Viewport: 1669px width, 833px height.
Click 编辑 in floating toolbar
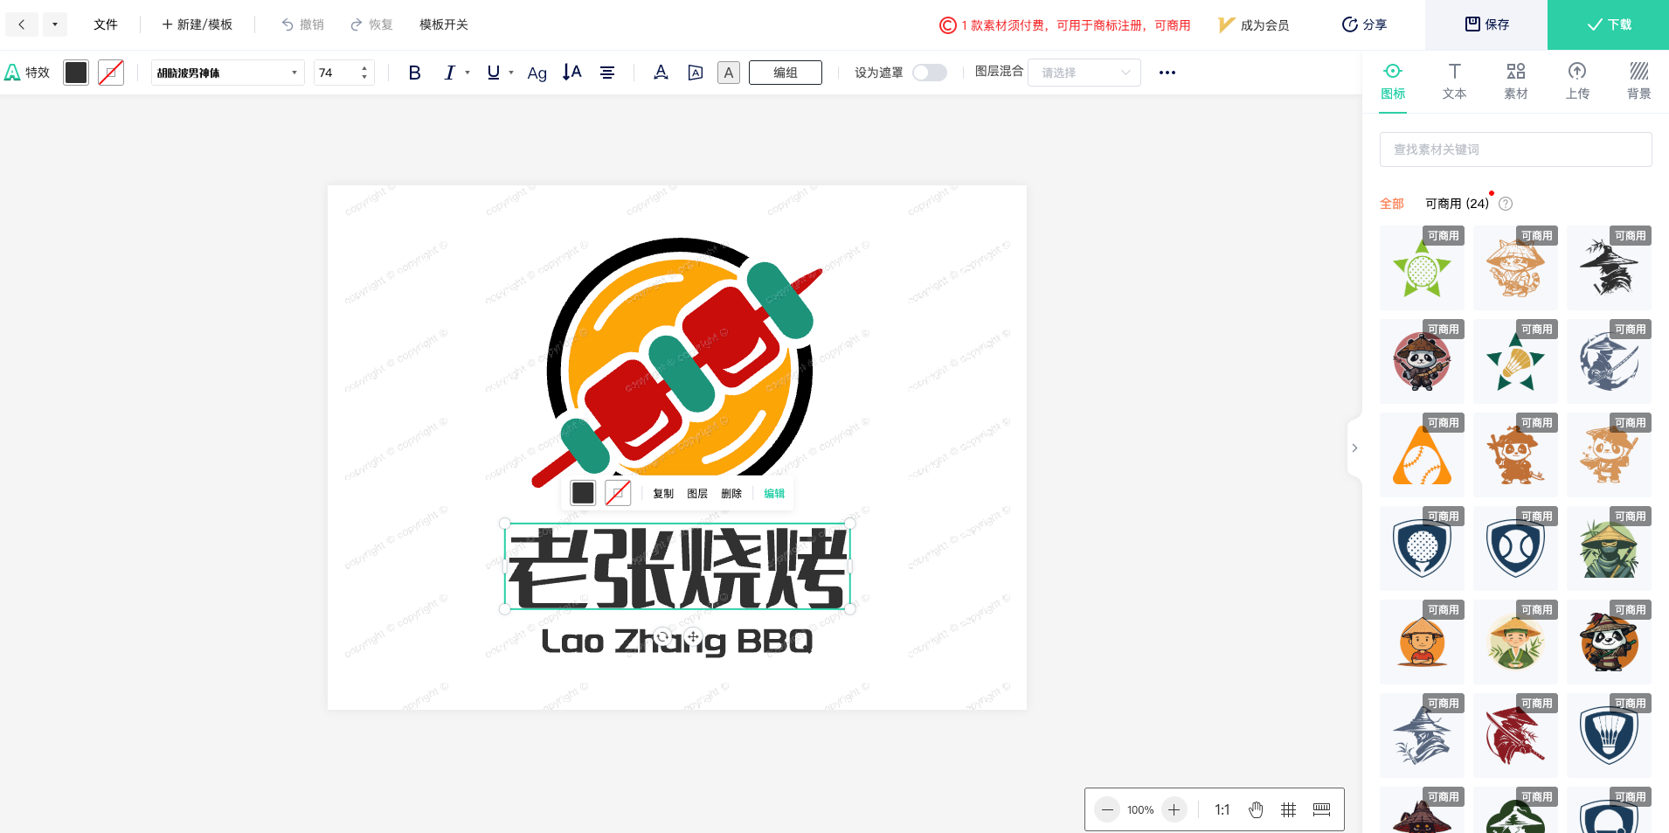[774, 494]
